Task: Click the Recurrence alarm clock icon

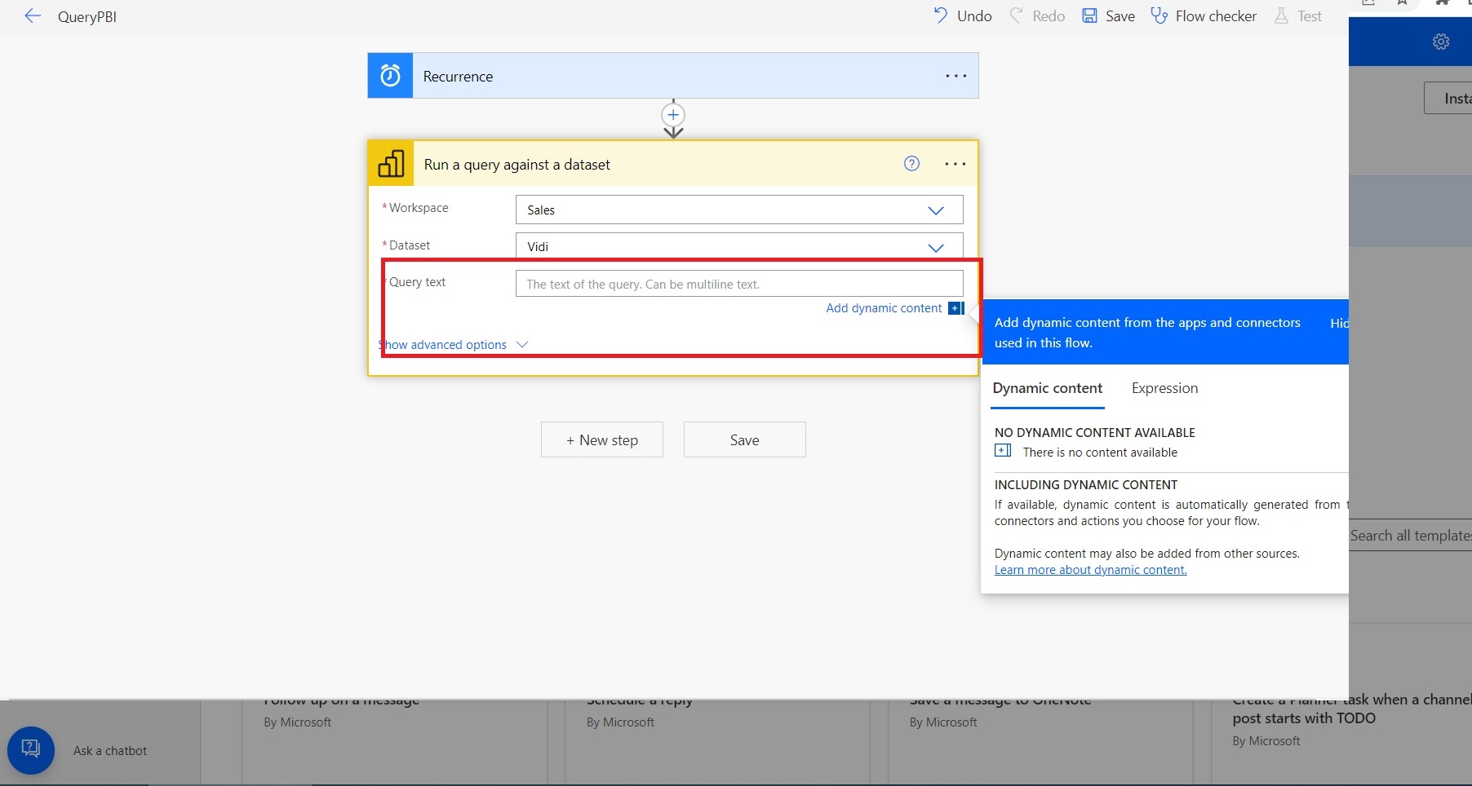Action: click(x=390, y=76)
